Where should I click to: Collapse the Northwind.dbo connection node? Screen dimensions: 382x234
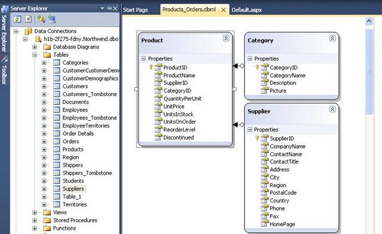(x=25, y=39)
